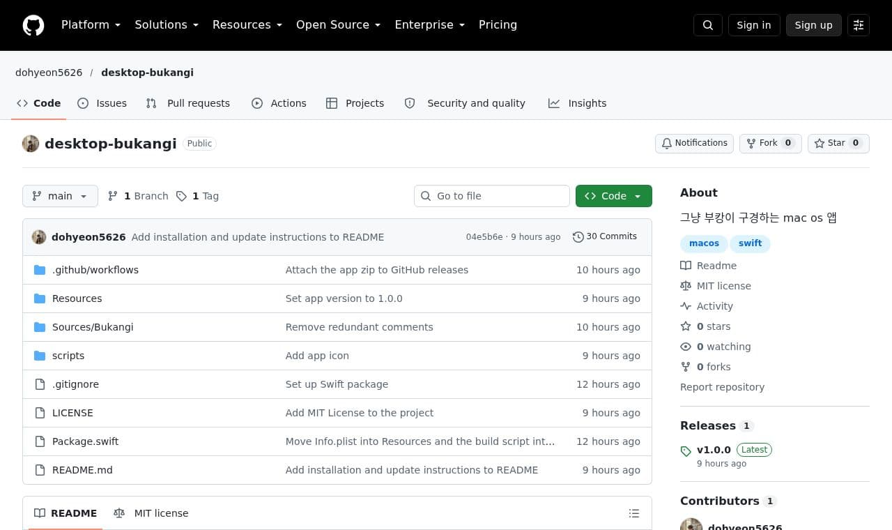Click the Report repository link
The height and width of the screenshot is (530, 892).
click(722, 387)
